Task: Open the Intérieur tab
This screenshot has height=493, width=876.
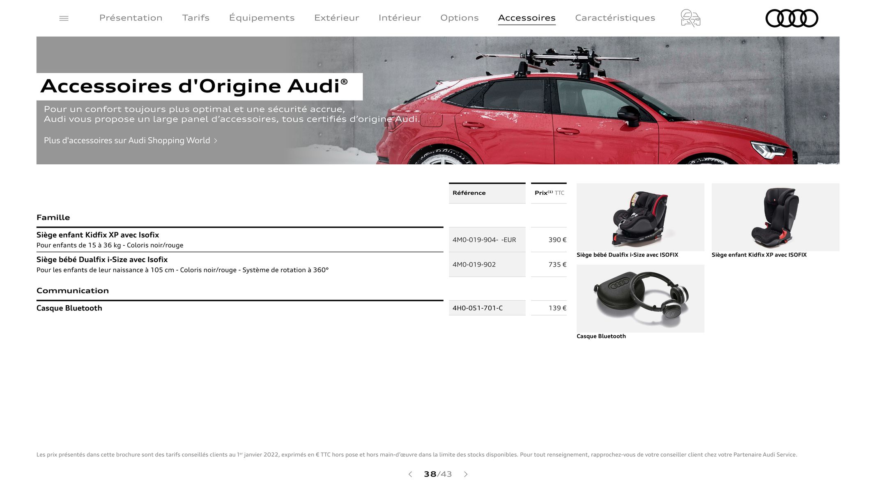Action: 400,18
